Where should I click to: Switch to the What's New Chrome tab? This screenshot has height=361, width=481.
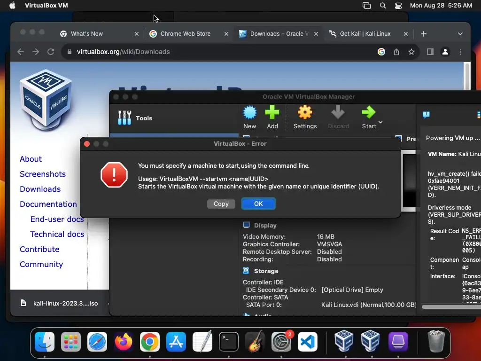coord(87,34)
